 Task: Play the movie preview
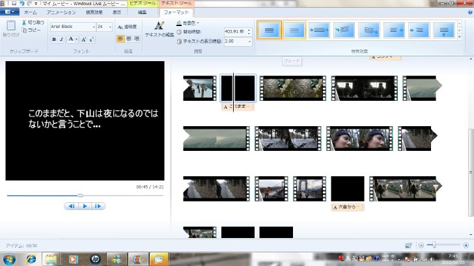[x=85, y=206]
